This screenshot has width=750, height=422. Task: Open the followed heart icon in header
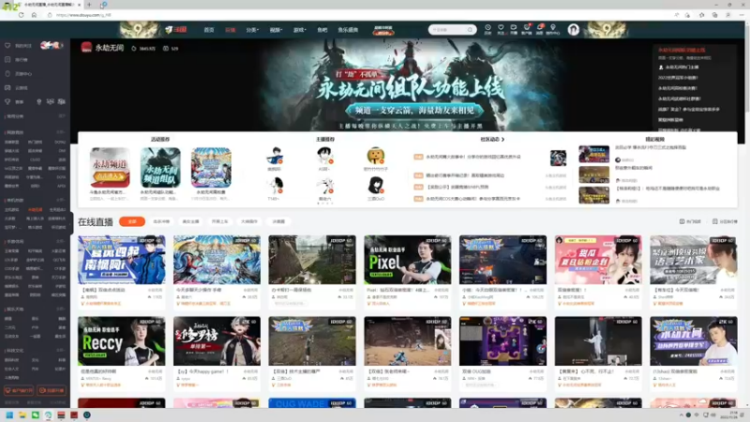coord(501,28)
